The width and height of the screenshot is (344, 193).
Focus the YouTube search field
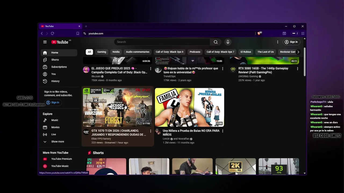(162, 42)
